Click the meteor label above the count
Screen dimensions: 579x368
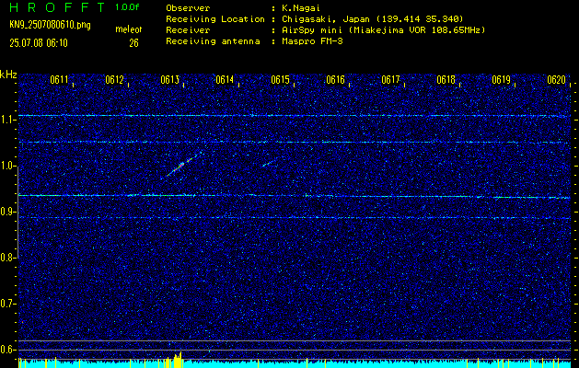pos(129,29)
